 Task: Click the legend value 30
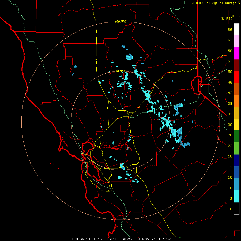230,125
